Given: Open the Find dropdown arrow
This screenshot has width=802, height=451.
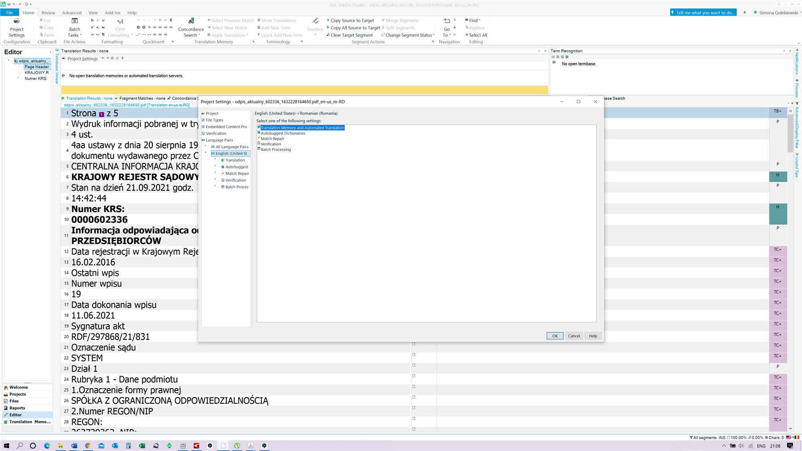Looking at the screenshot, I should (x=479, y=20).
